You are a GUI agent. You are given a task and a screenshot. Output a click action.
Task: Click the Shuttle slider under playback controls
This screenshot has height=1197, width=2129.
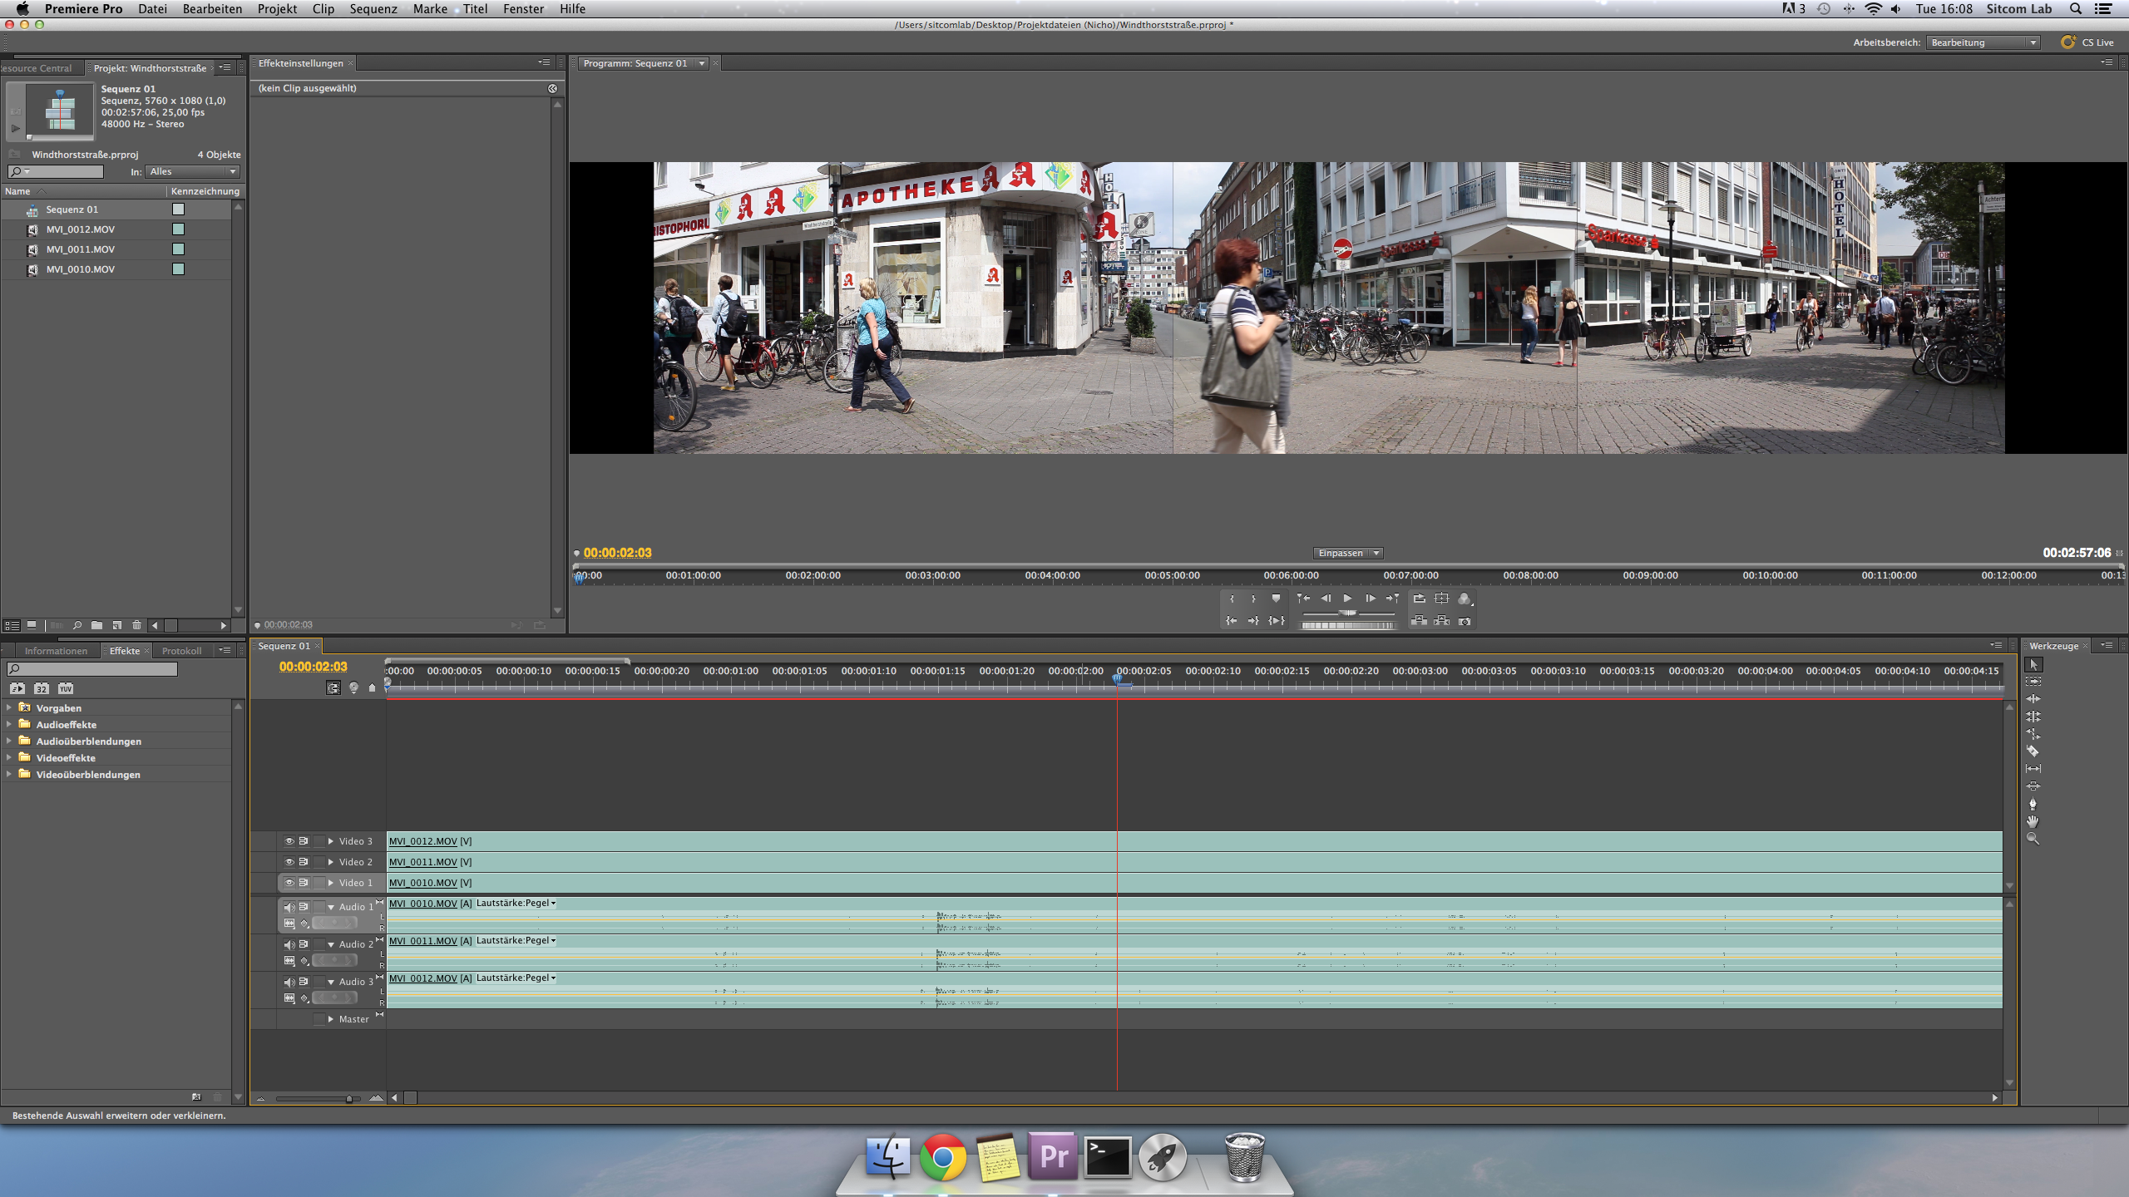click(1347, 613)
